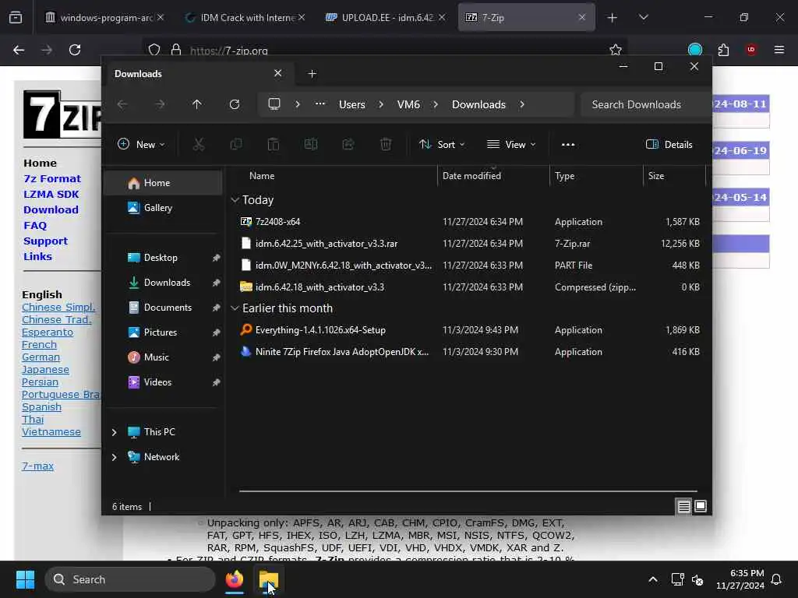Click the PC monitor icon in address bar
The image size is (798, 598).
(274, 104)
